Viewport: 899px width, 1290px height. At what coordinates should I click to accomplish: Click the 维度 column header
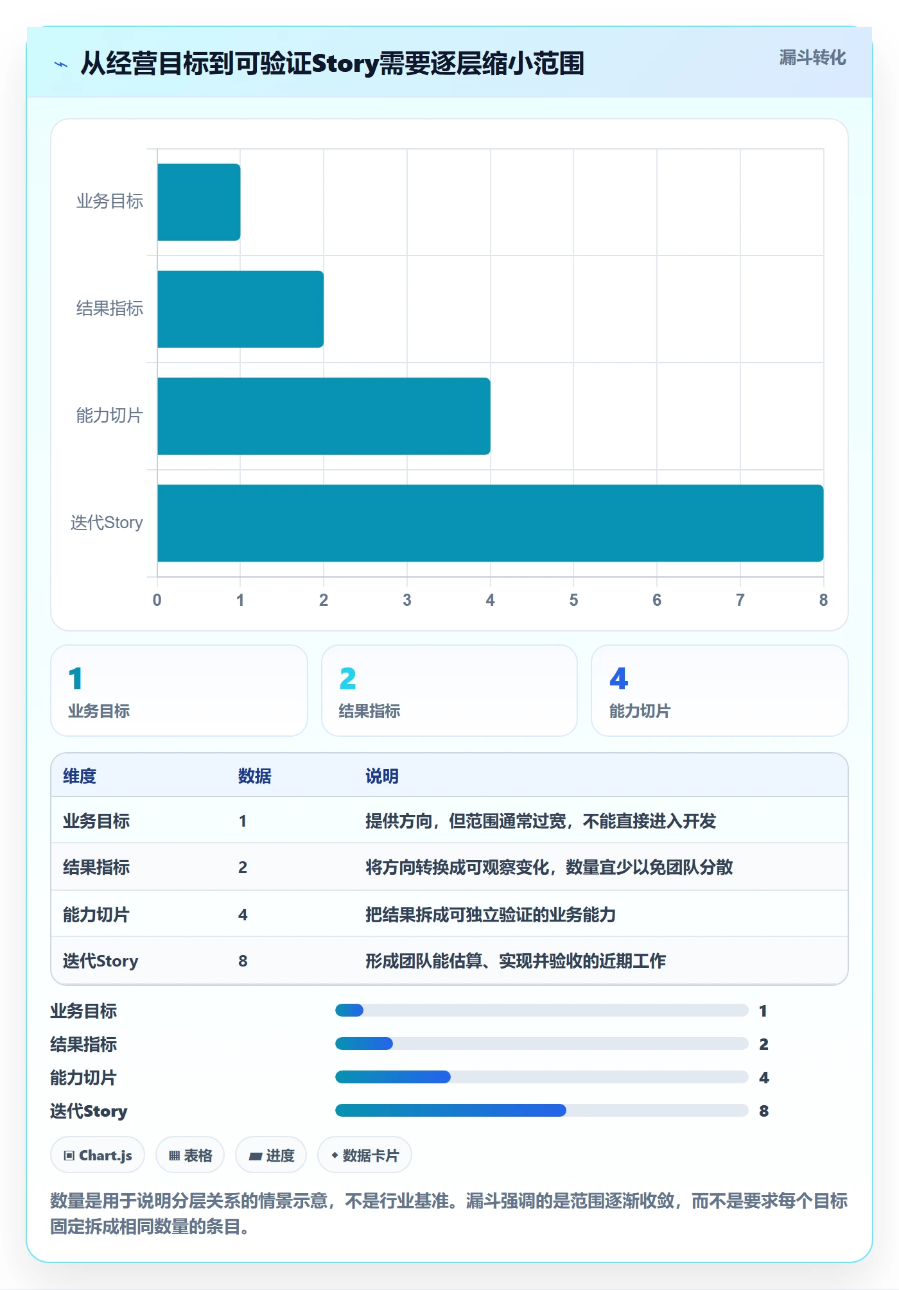[x=80, y=776]
